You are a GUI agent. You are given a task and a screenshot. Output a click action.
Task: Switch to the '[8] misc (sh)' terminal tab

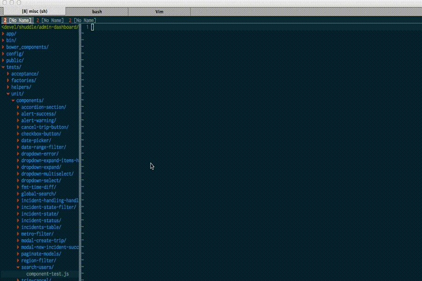tap(34, 11)
